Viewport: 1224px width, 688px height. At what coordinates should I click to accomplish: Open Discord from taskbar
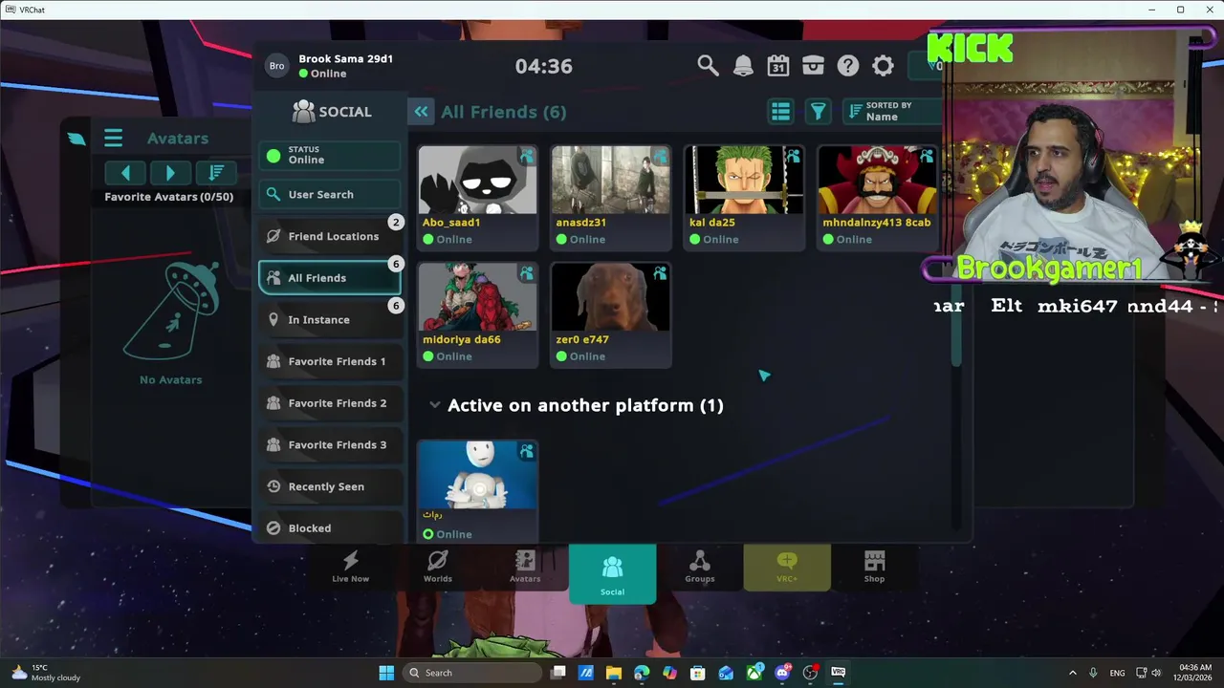pyautogui.click(x=783, y=673)
